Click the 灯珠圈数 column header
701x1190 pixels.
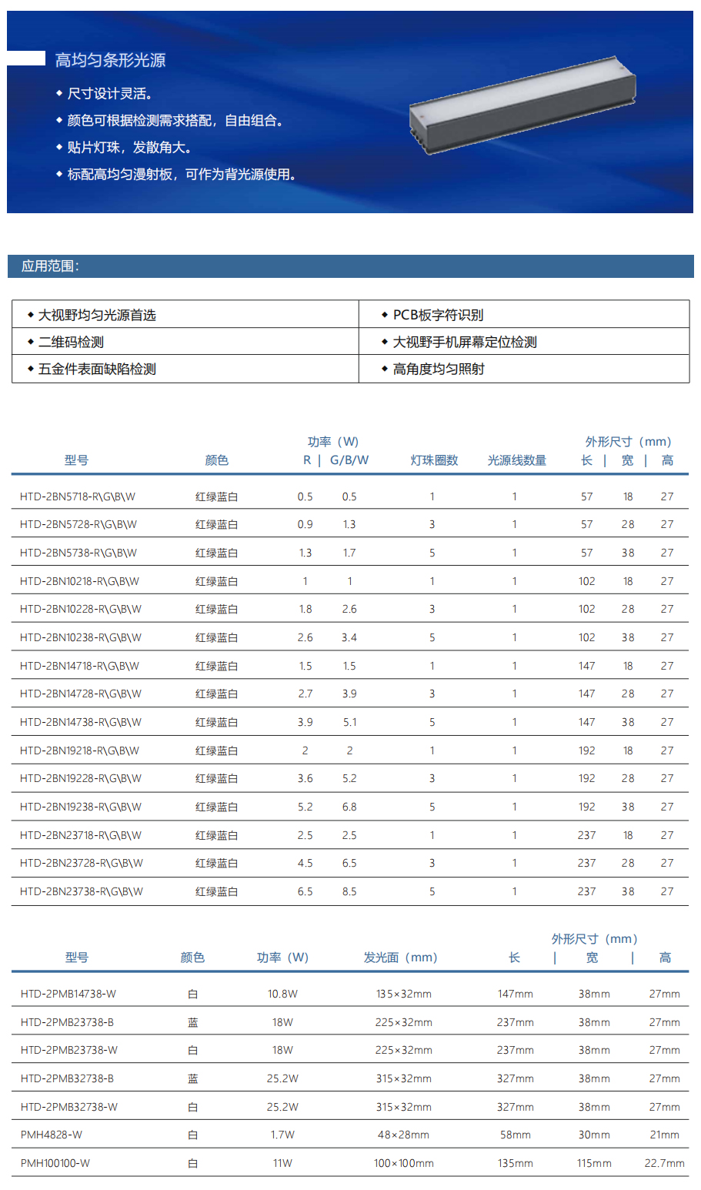click(x=434, y=460)
